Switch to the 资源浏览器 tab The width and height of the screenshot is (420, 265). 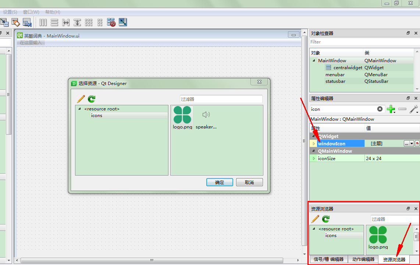click(x=394, y=259)
